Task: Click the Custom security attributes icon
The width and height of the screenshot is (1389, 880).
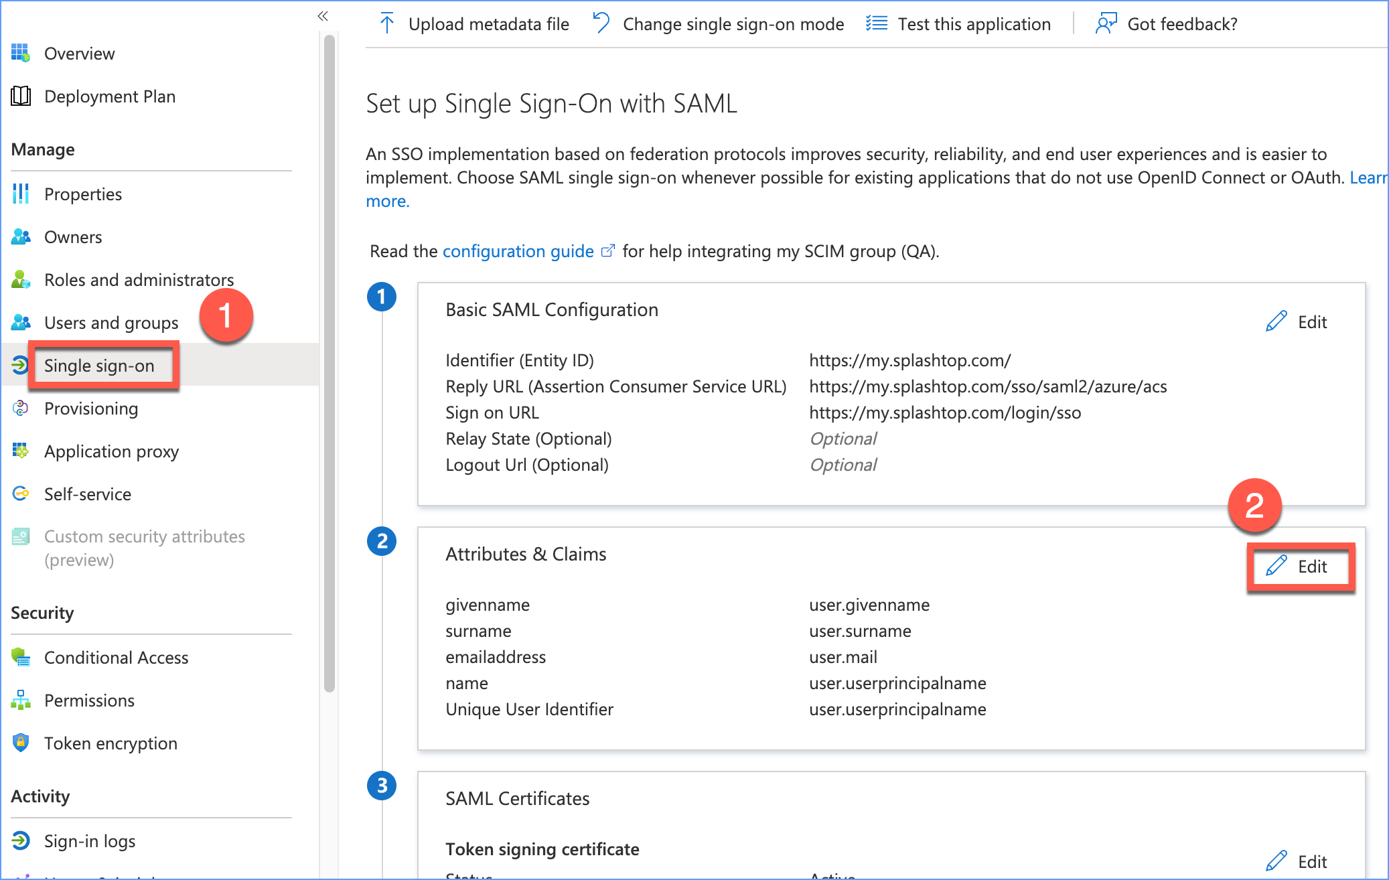Action: pyautogui.click(x=21, y=536)
